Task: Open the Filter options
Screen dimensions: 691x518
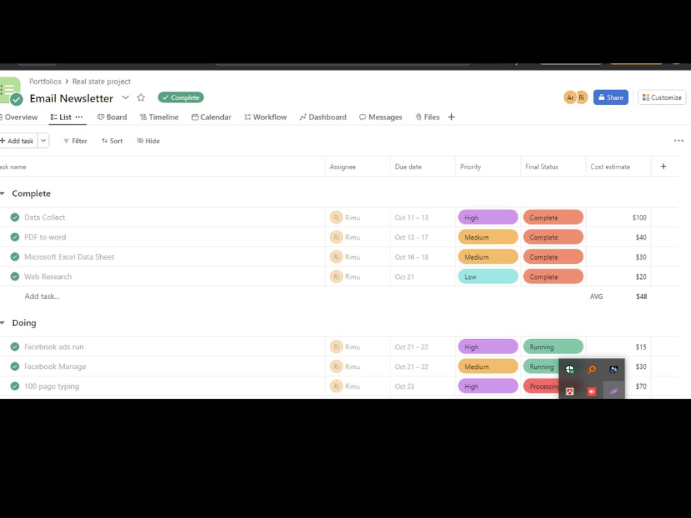Action: [75, 141]
